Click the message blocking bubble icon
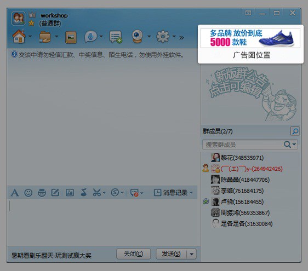The width and height of the screenshot is (308, 271). point(134,193)
